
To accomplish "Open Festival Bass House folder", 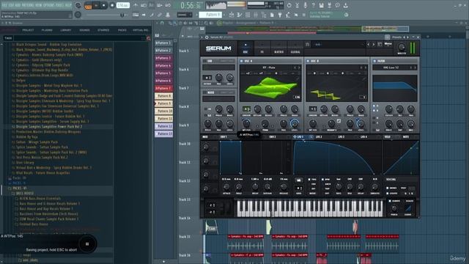I will (34, 224).
